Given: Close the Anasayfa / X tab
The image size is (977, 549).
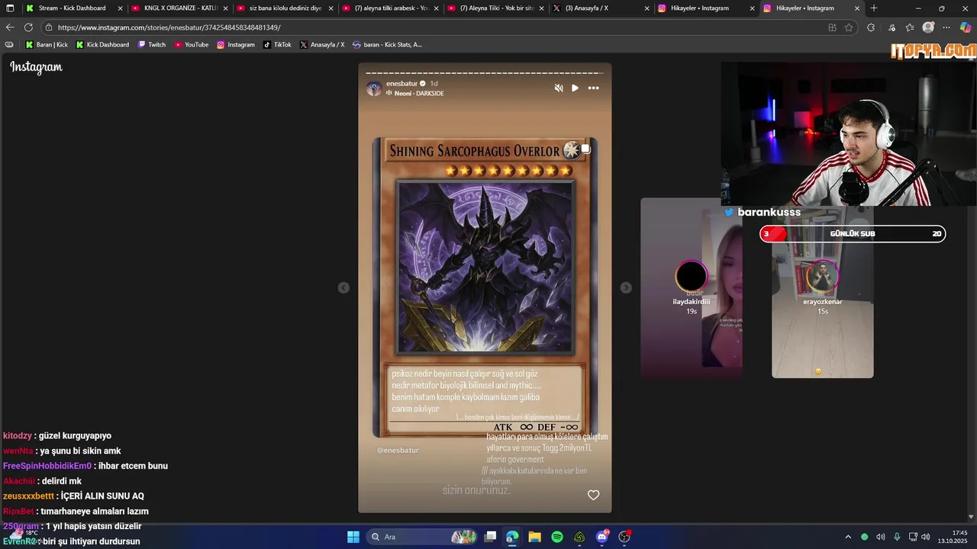Looking at the screenshot, I should [646, 8].
